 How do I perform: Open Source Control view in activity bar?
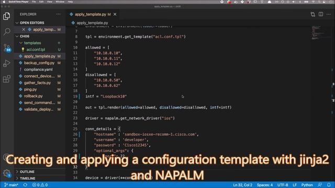(x=7, y=48)
